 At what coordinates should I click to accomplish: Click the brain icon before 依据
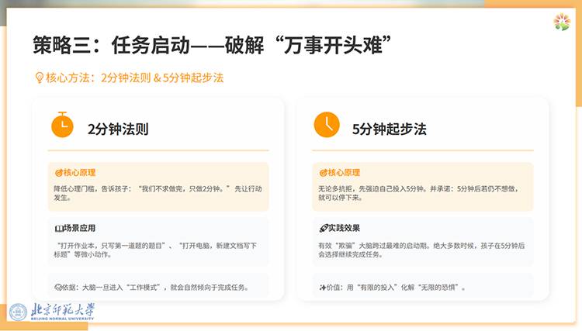pyautogui.click(x=58, y=288)
